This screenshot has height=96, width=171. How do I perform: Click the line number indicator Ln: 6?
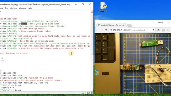[84, 93]
